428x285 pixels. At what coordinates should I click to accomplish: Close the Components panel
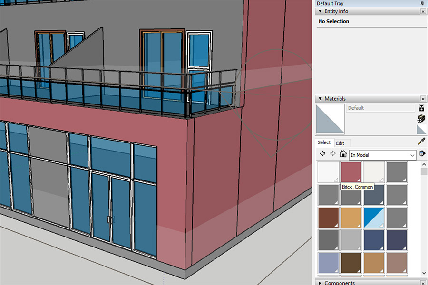coord(423,283)
